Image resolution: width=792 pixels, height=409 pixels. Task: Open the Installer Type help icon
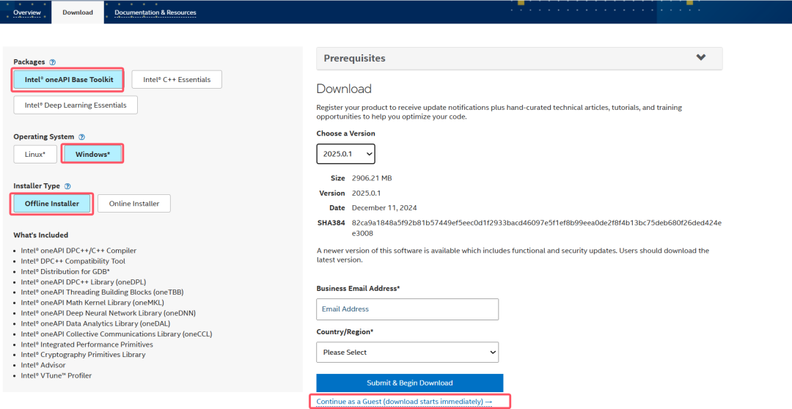pyautogui.click(x=67, y=186)
